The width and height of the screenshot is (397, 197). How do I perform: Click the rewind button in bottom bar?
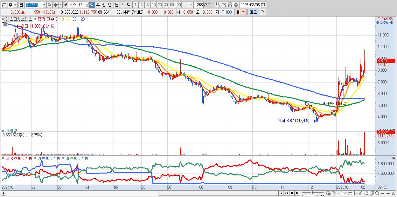pos(286,193)
